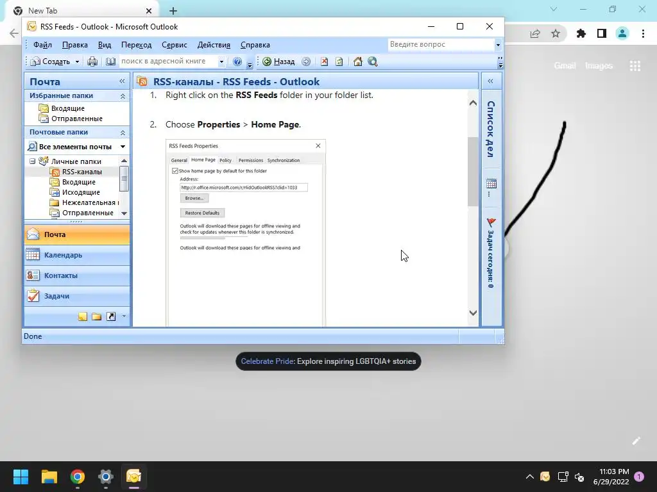Toggle Chrome side panel icon
Viewport: 657px width, 492px height.
602,33
